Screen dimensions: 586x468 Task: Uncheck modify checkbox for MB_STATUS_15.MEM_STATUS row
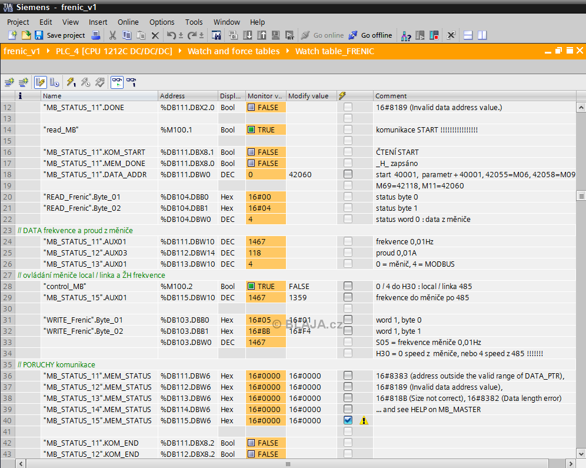[348, 420]
